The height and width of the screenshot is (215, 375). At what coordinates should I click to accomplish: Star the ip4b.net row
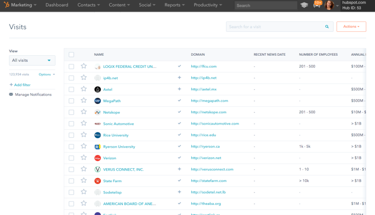point(83,77)
